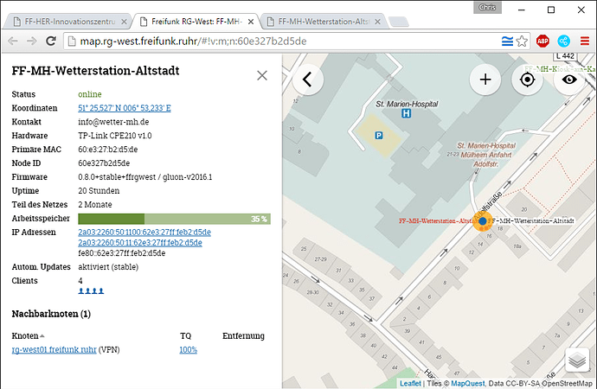Open the 2a03:2260:50:1100 IP address link
The height and width of the screenshot is (389, 597).
click(x=144, y=232)
